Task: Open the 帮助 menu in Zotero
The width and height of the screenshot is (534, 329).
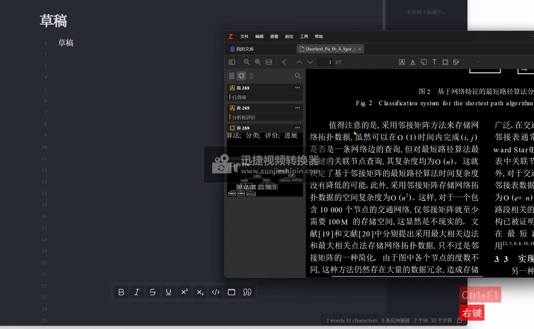Action: click(319, 36)
